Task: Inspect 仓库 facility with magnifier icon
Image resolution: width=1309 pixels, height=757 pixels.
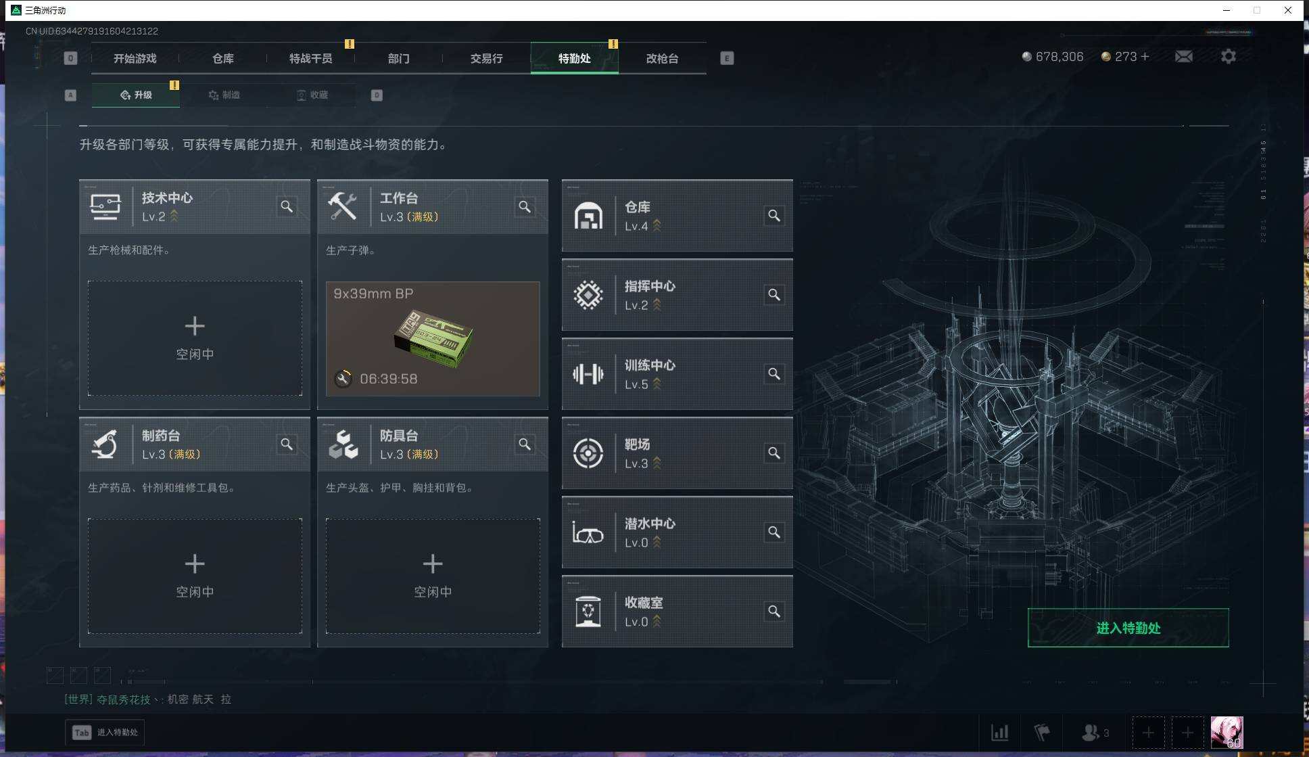Action: click(x=774, y=216)
